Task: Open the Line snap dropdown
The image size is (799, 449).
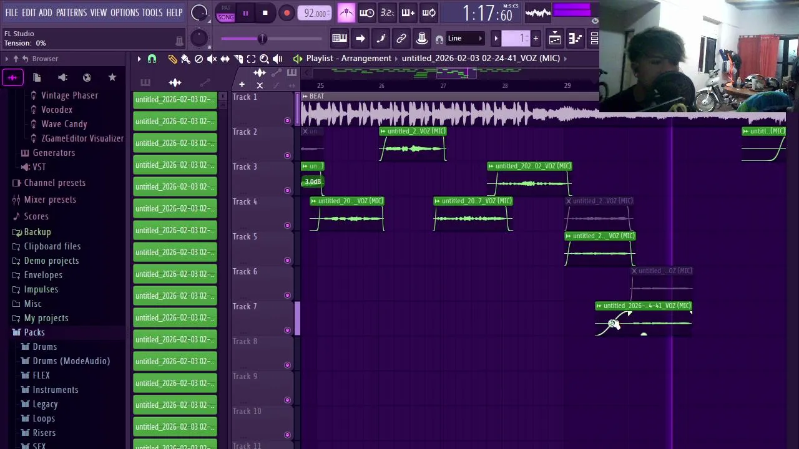Action: click(x=465, y=39)
